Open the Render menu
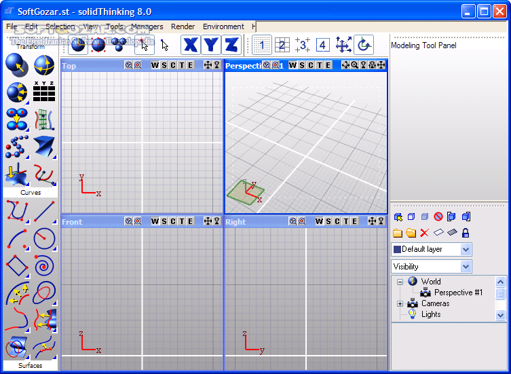Image resolution: width=511 pixels, height=374 pixels. point(183,26)
